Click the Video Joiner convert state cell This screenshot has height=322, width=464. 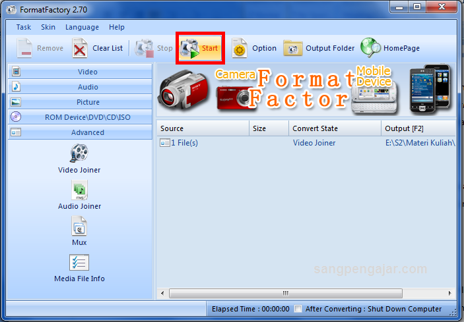coord(314,143)
